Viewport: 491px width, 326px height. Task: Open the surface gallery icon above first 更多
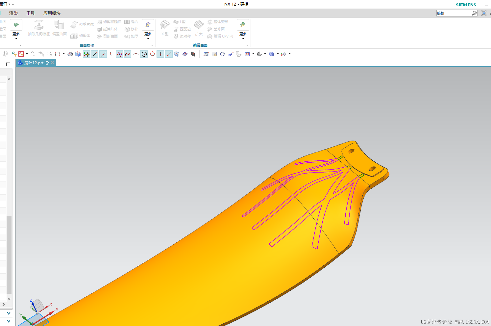pos(16,25)
